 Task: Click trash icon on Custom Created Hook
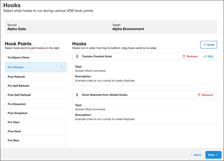pos(184,57)
